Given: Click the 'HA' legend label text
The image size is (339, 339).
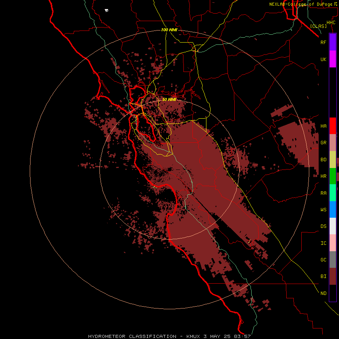Looking at the screenshot, I should click(x=323, y=126).
